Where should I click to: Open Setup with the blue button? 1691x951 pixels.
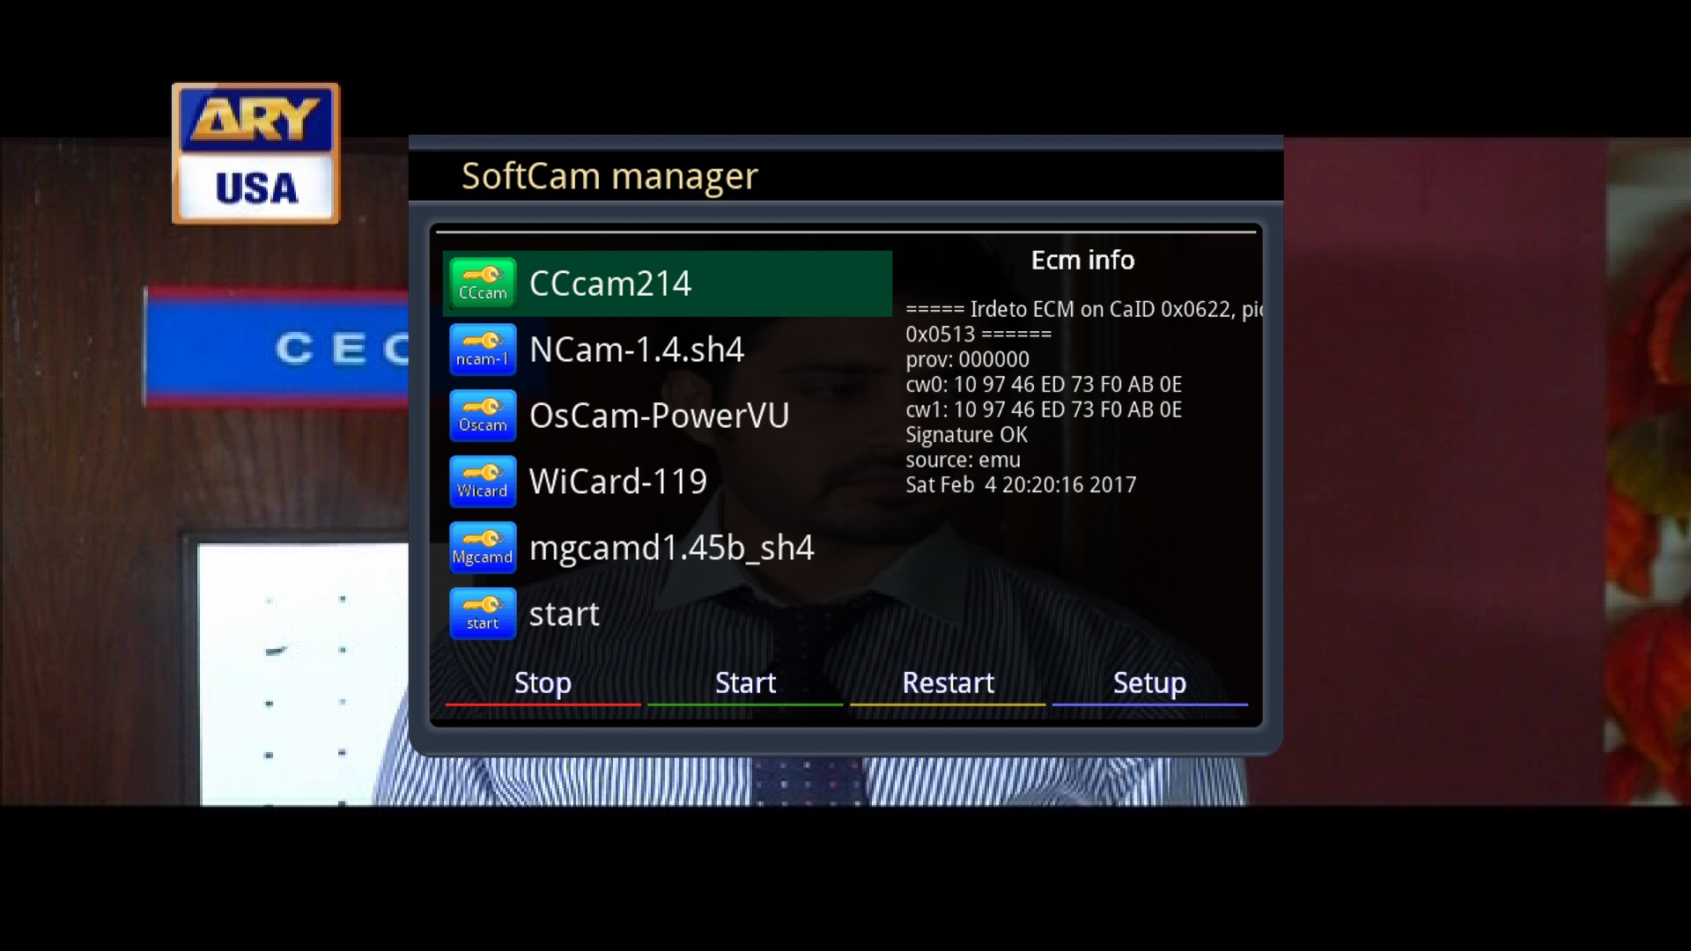pos(1149,683)
